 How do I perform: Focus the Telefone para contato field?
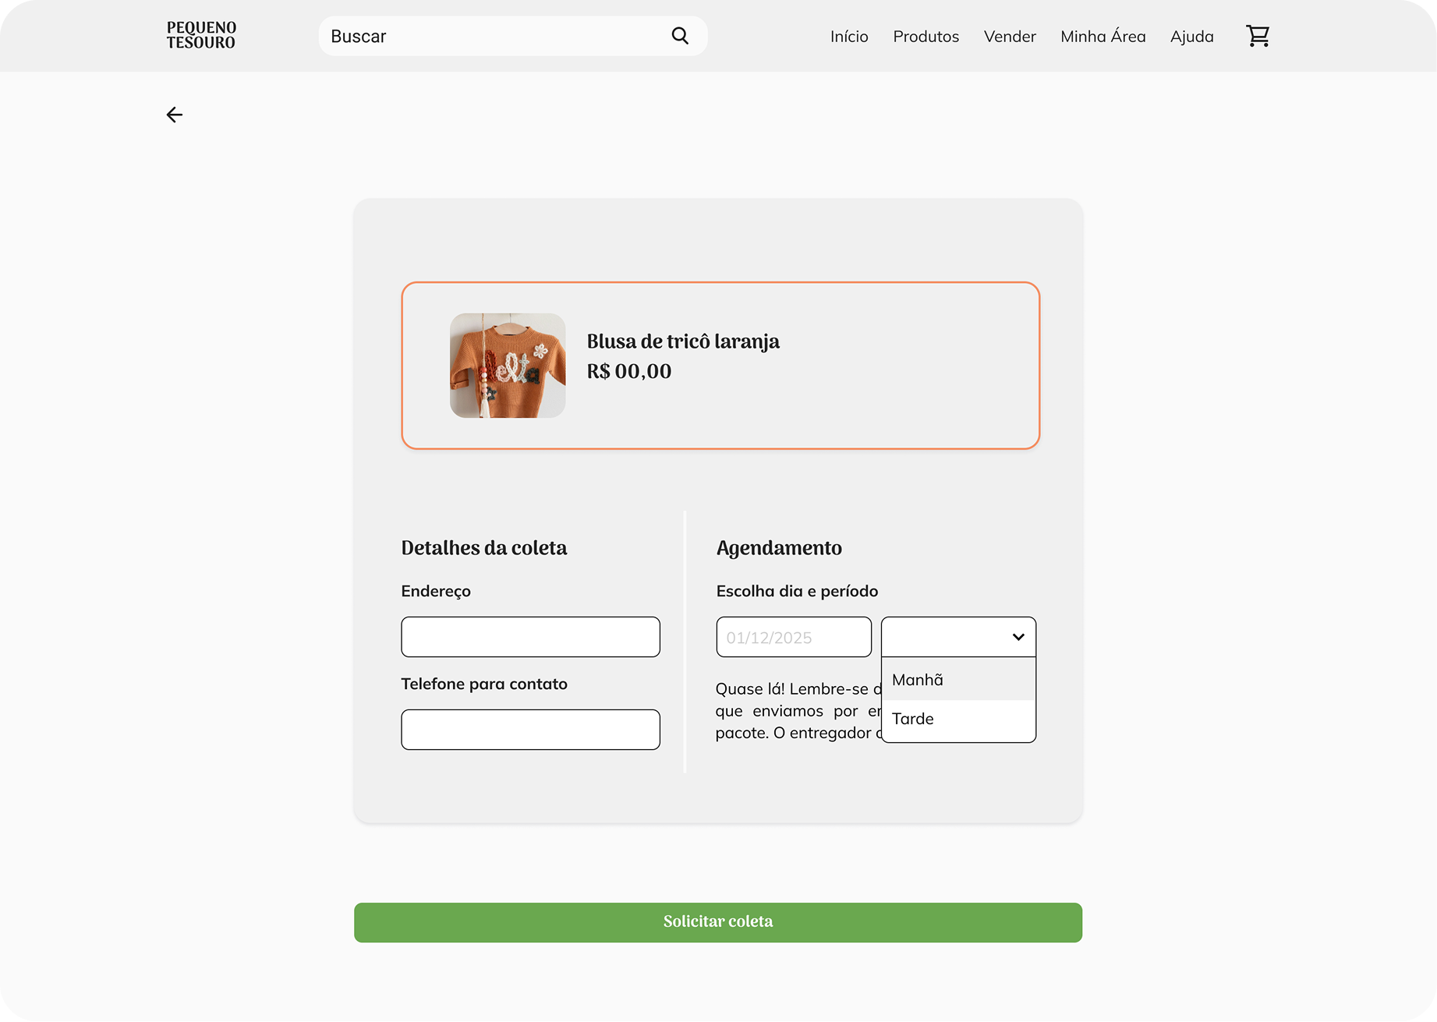tap(530, 730)
